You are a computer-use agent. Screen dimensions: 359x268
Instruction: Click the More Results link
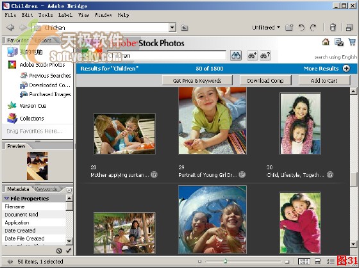click(321, 69)
